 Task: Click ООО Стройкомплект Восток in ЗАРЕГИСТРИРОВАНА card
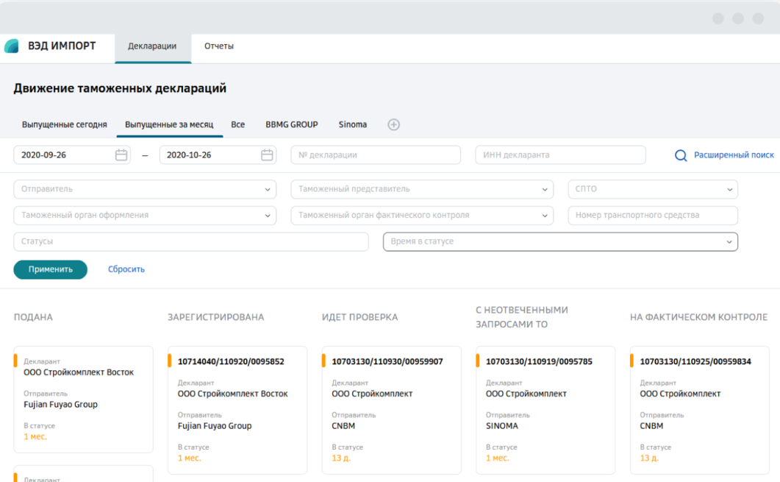(x=233, y=394)
